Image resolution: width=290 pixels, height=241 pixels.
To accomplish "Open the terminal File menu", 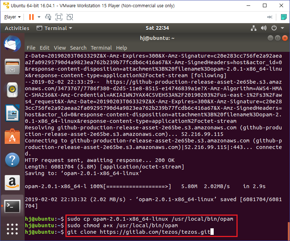I will [31, 48].
